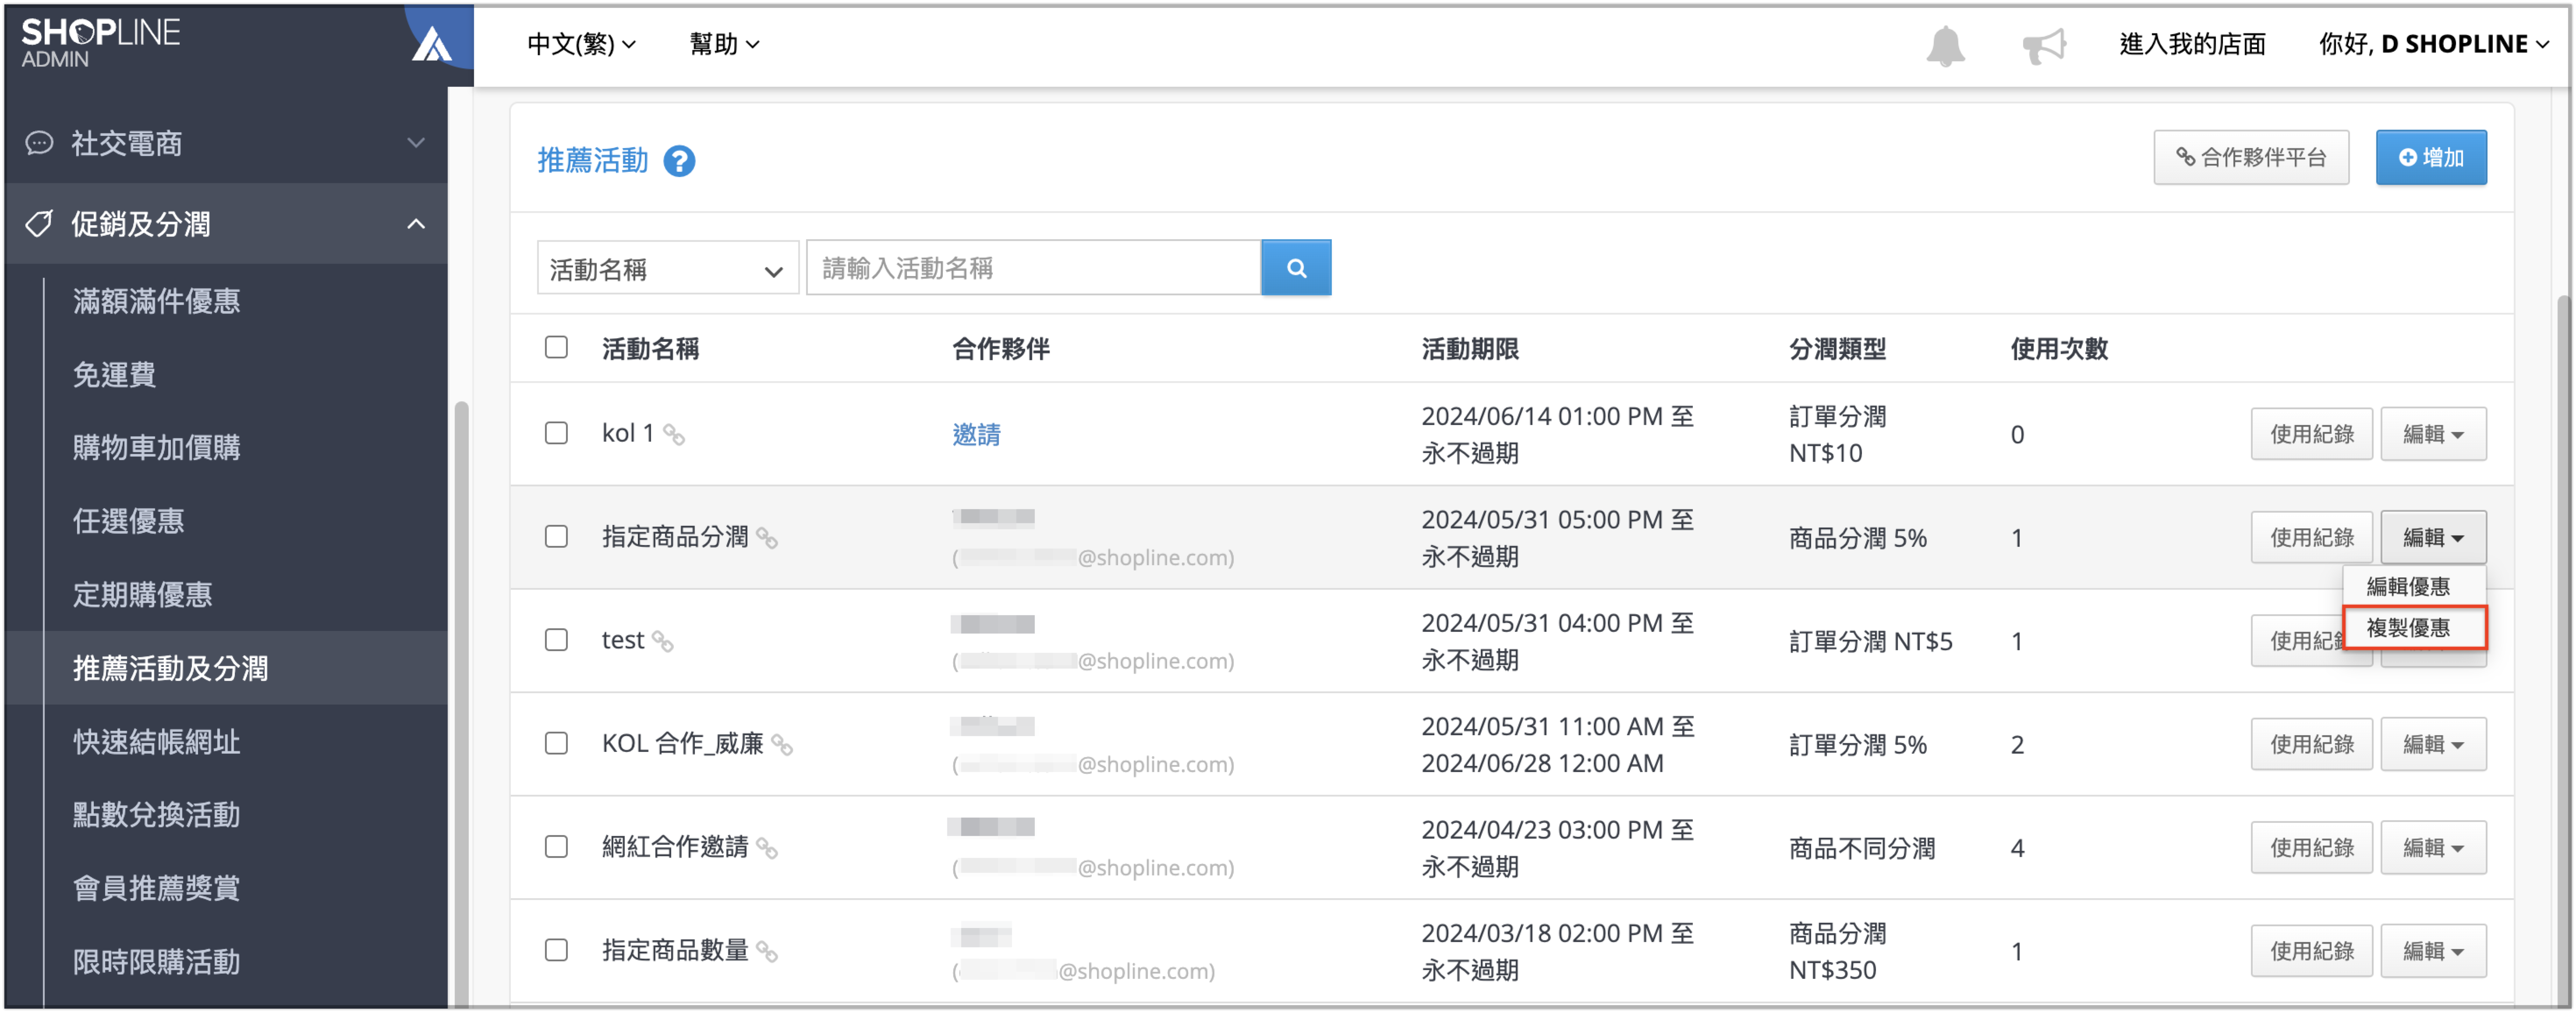View 使用紀錄 for 指定商品分潤
The image size is (2576, 1013).
tap(2311, 538)
